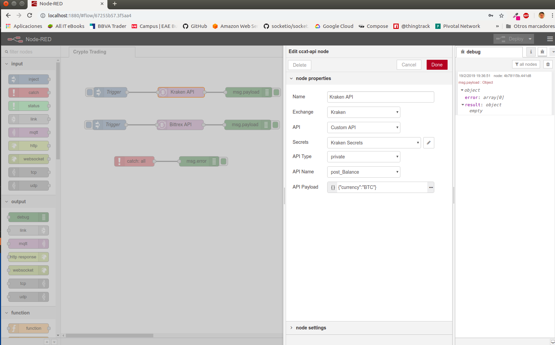
Task: Edit Kraken Secrets with pencil icon
Action: (x=429, y=143)
